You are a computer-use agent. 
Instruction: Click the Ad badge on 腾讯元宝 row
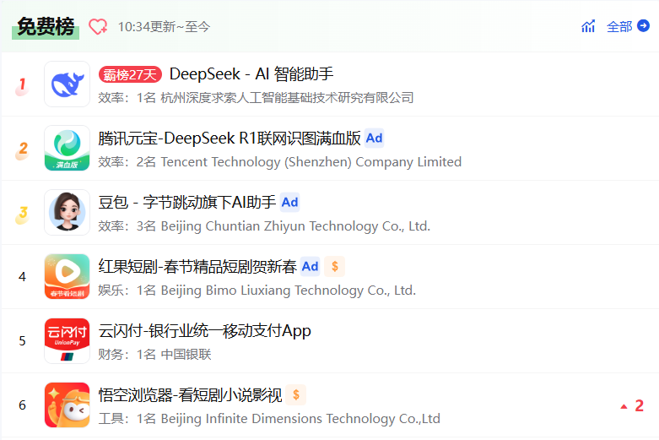coord(374,138)
